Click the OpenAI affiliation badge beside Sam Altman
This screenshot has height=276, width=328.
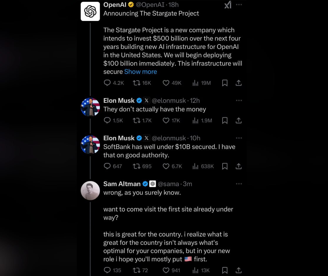click(x=153, y=184)
